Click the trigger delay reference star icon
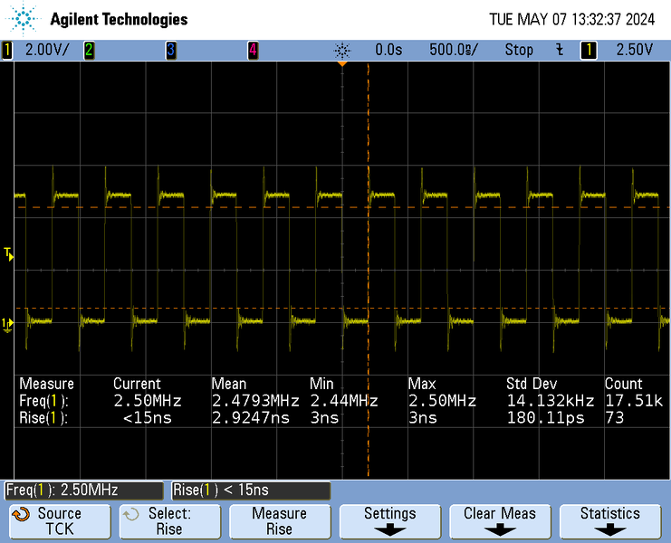The width and height of the screenshot is (671, 543). pyautogui.click(x=342, y=51)
